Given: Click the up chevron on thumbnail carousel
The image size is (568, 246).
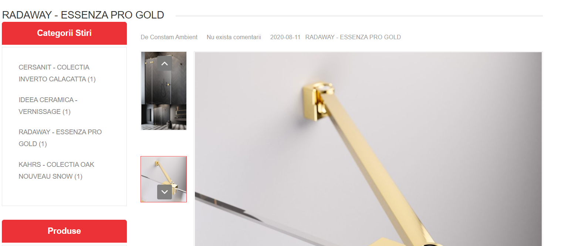Looking at the screenshot, I should [x=165, y=63].
